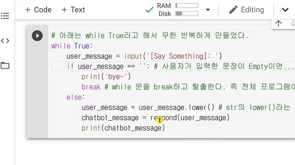Image resolution: width=295 pixels, height=165 pixels.
Task: Click the 'else:' code line
Action: pyautogui.click(x=76, y=97)
